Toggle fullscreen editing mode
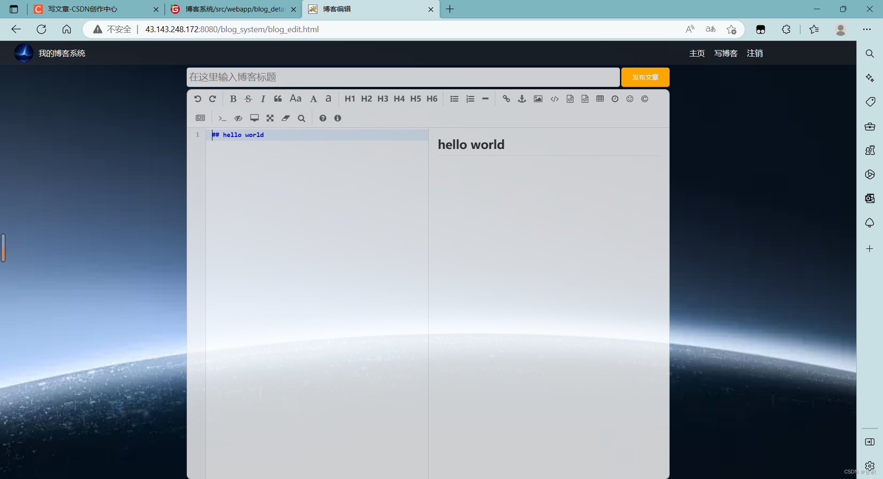This screenshot has width=883, height=479. pos(270,118)
